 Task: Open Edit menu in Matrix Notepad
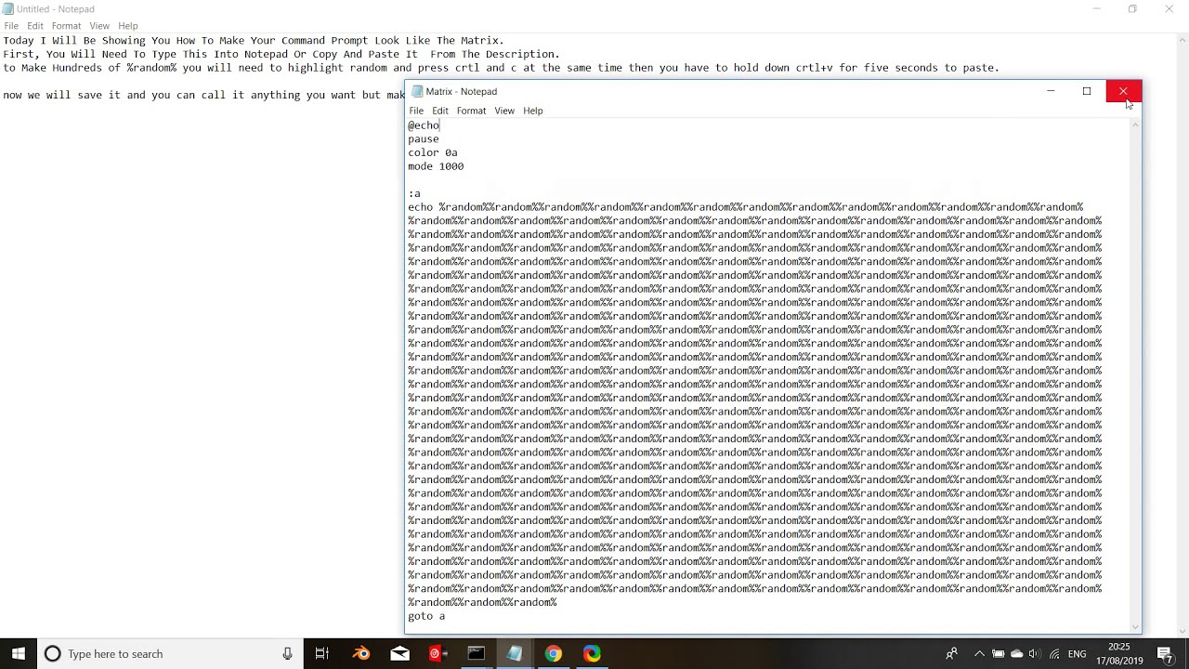440,111
